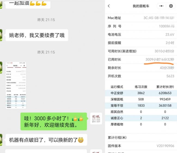This screenshot has height=153, width=177.
Task: Tap the circular close mini-program icon
Action: [x=171, y=6]
